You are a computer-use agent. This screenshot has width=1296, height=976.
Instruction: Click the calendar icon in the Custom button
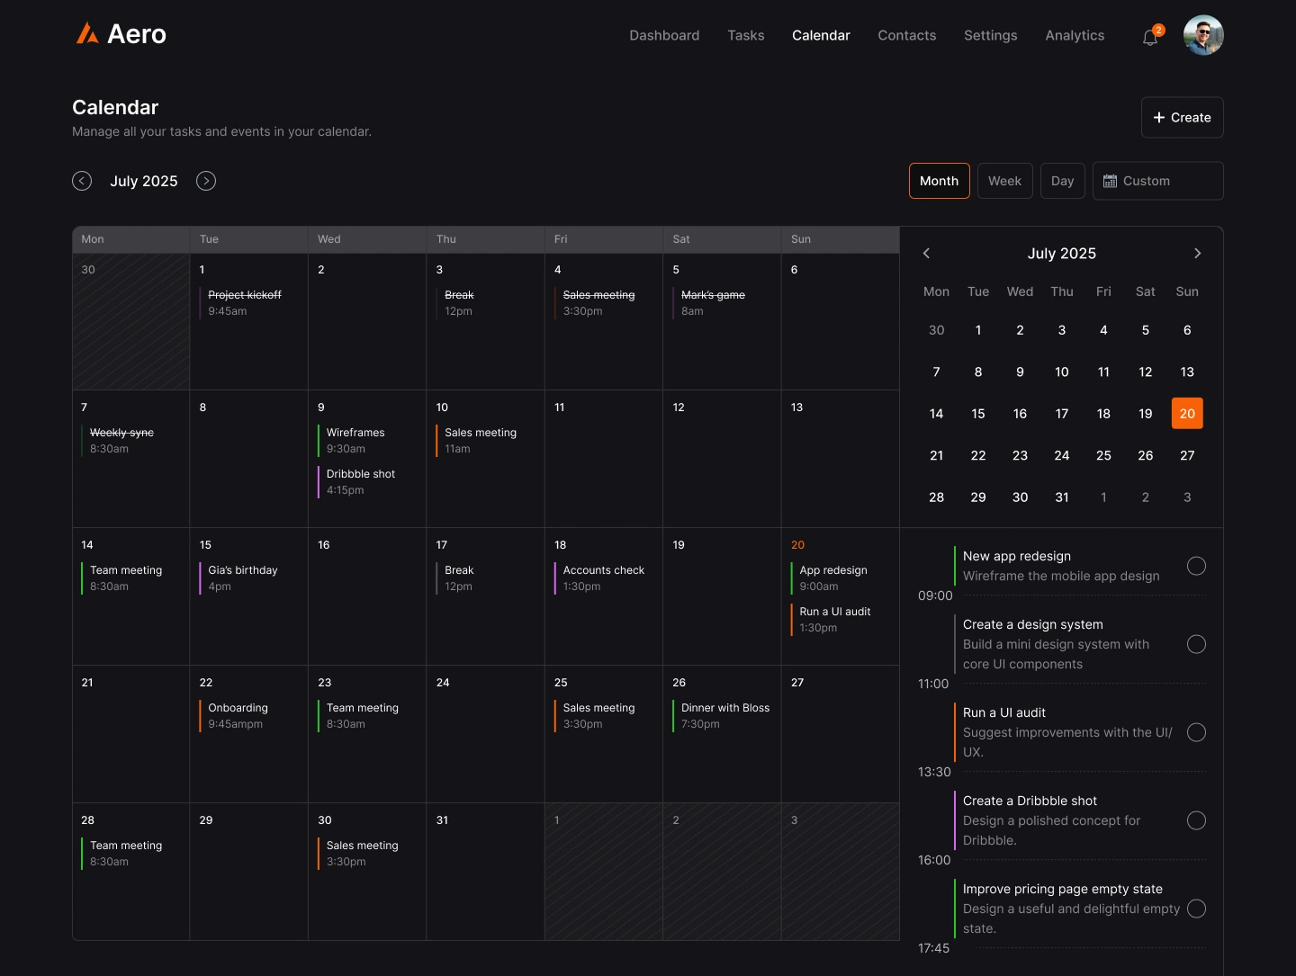point(1110,181)
